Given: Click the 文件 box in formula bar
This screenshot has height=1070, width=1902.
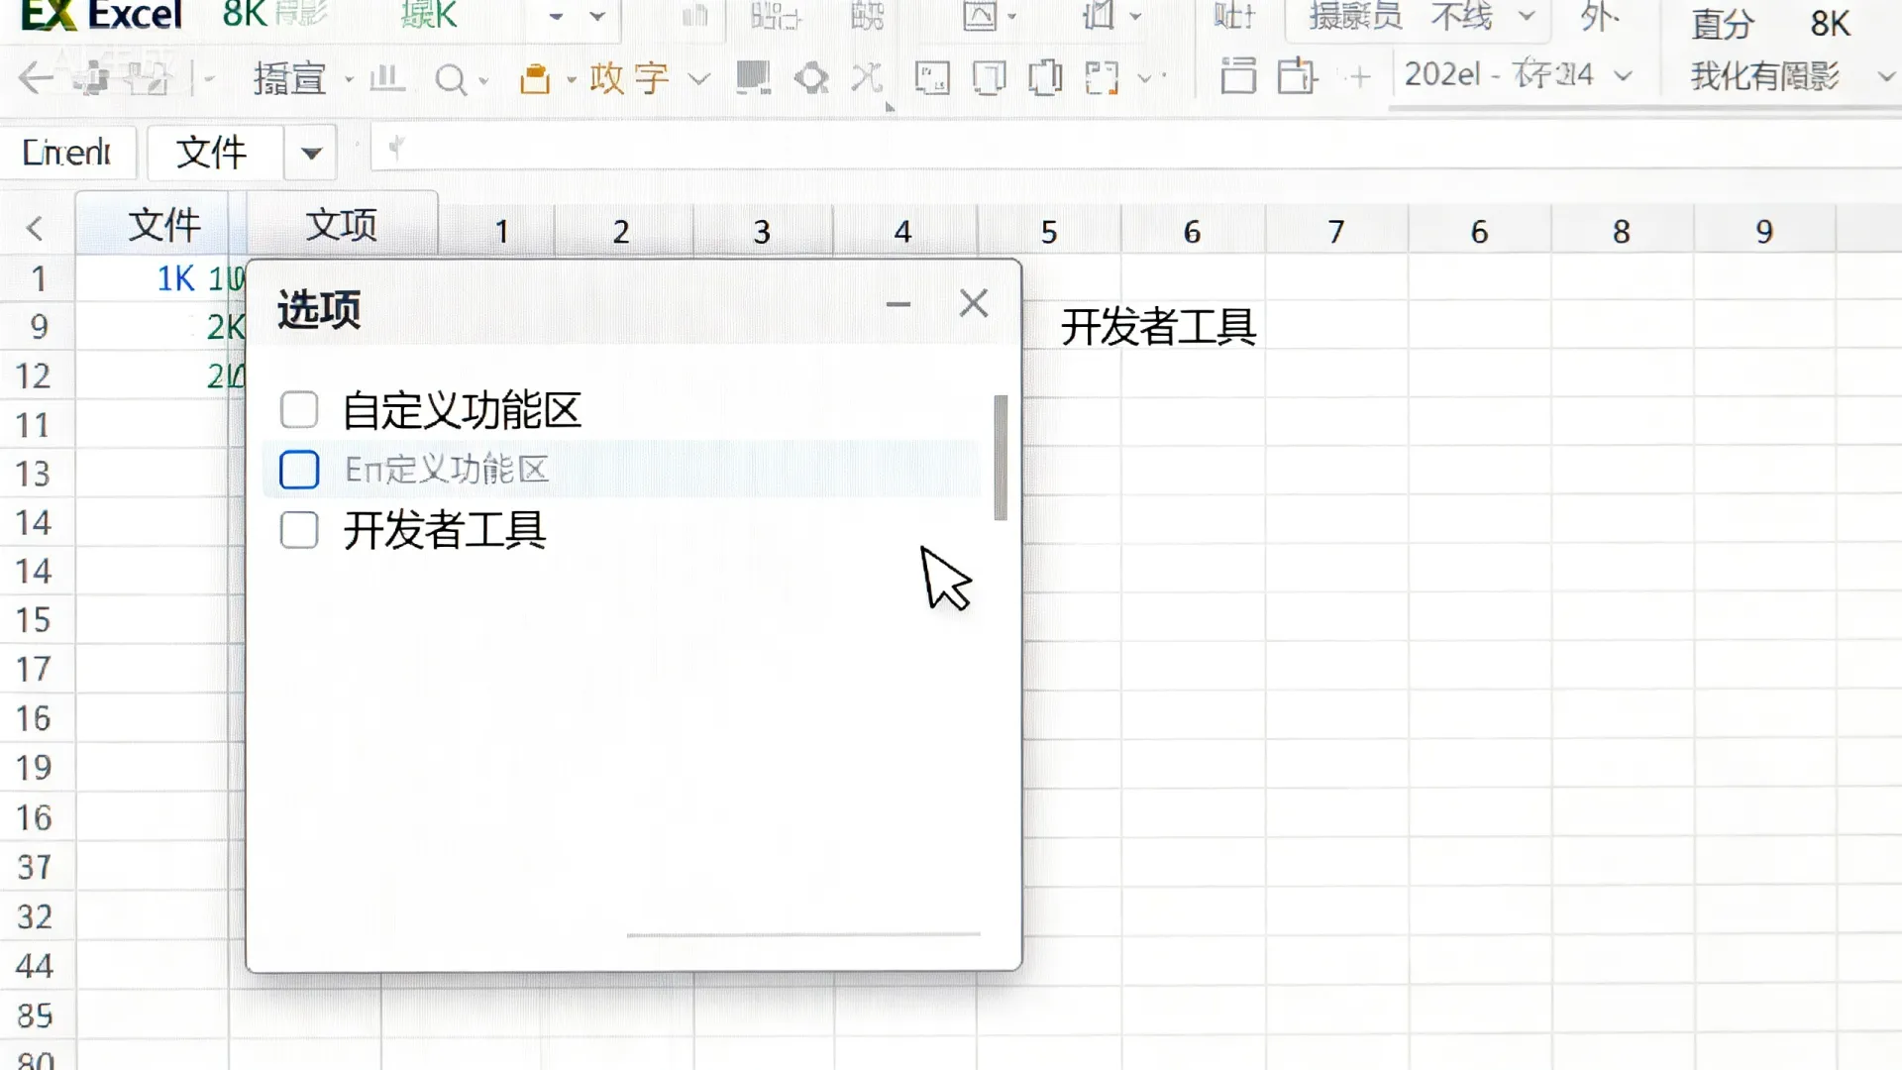Looking at the screenshot, I should [214, 153].
